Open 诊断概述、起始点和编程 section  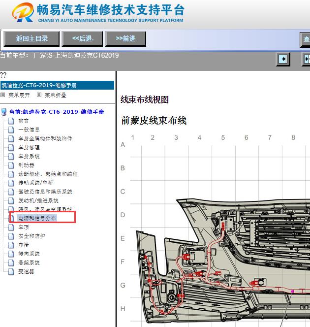tap(48, 174)
